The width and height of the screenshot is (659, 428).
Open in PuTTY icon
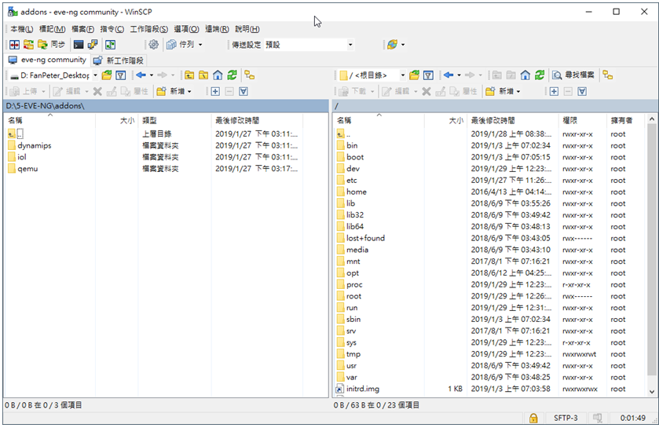tap(93, 45)
